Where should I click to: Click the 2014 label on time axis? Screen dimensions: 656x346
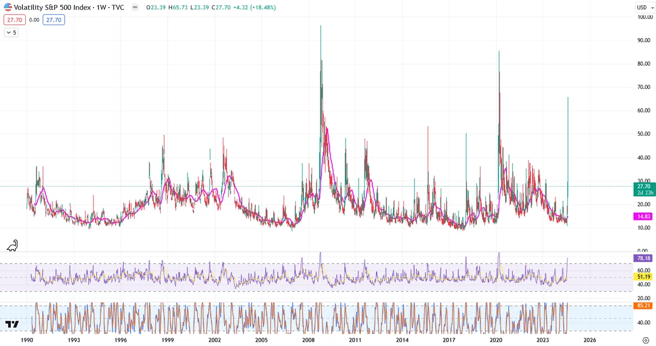click(x=402, y=340)
